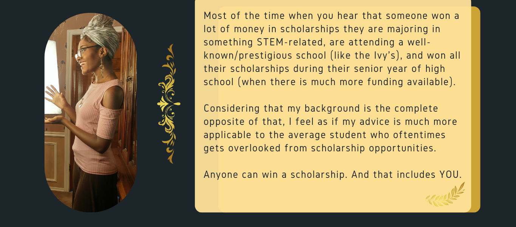Screen dimensions: 516x227
Task: Click the gold ornamental flourish divider
Action: tap(169, 104)
